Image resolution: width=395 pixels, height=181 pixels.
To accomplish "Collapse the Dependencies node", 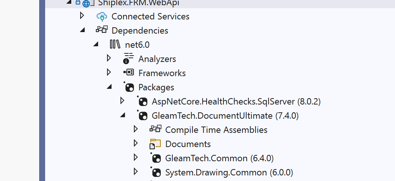I will (x=82, y=31).
